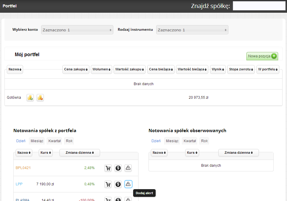The width and height of the screenshot is (287, 201).
Task: Click the Gotówka label
Action: click(x=14, y=98)
